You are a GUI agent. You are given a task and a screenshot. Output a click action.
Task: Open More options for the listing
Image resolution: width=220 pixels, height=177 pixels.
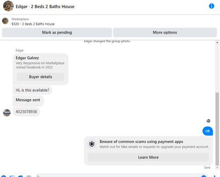[165, 33]
